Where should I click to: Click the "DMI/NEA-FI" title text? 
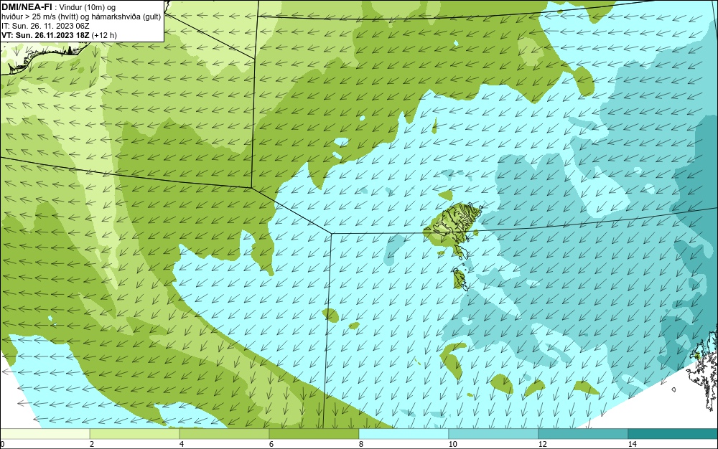tap(27, 6)
